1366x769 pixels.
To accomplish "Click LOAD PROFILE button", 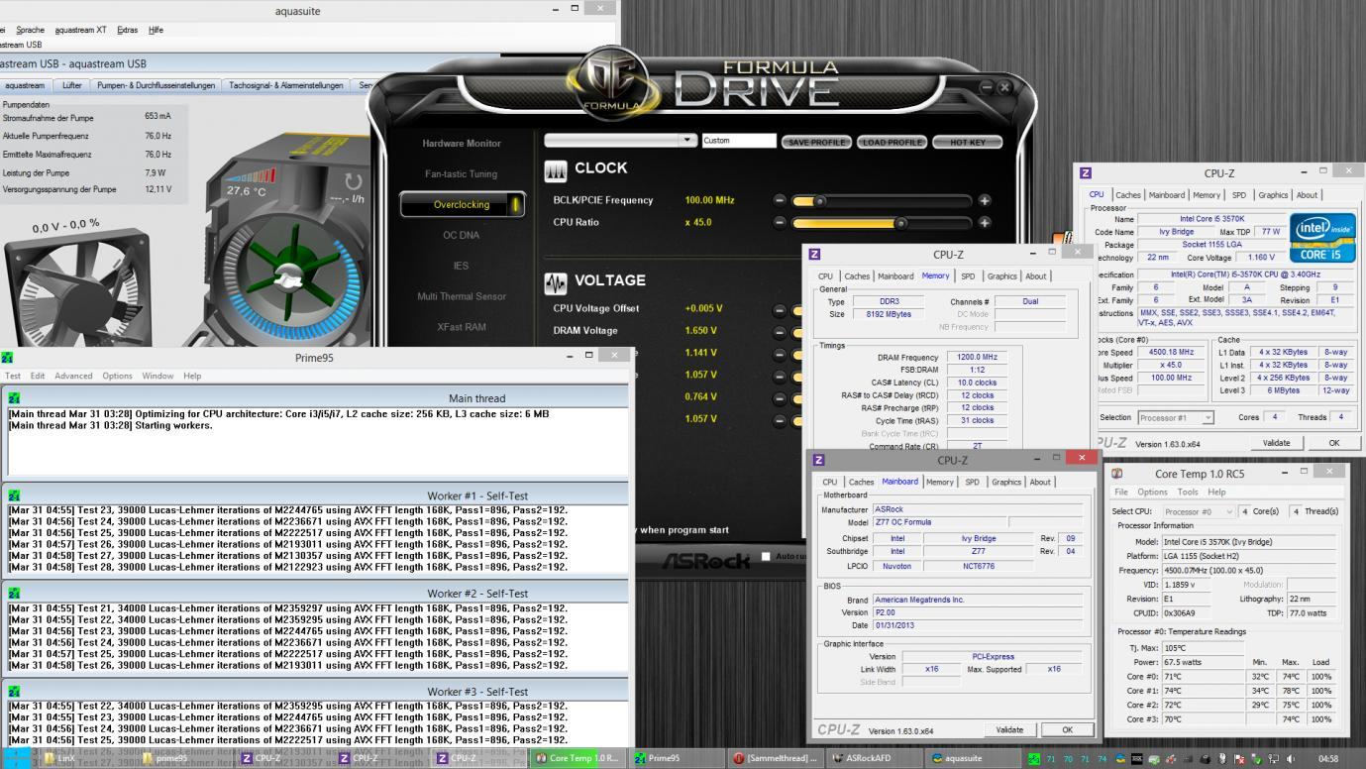I will (892, 142).
